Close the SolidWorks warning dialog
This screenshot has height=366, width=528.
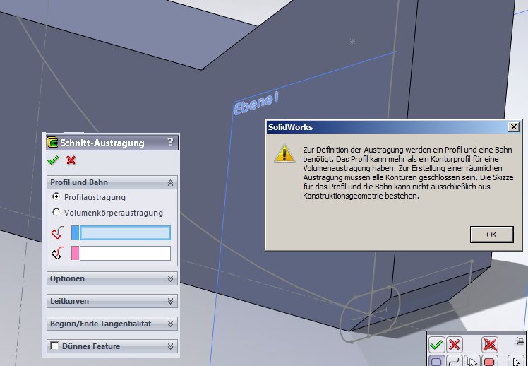[513, 127]
